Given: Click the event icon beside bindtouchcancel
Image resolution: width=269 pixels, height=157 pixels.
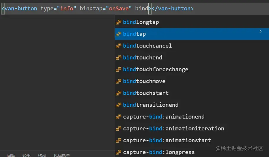Looking at the screenshot, I should [x=118, y=46].
